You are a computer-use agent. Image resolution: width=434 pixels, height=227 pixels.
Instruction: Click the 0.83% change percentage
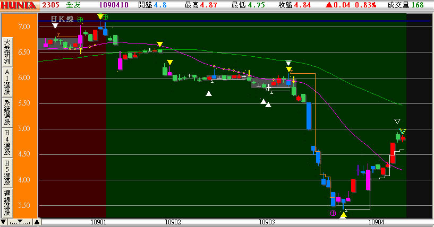(365, 5)
